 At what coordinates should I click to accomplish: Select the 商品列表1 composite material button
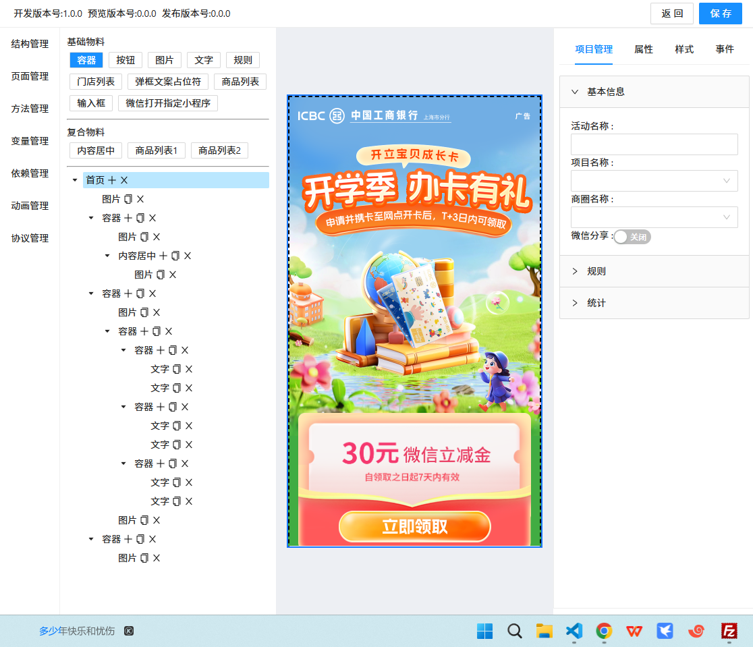156,150
